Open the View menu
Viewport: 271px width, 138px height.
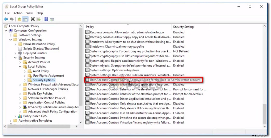pos(29,13)
